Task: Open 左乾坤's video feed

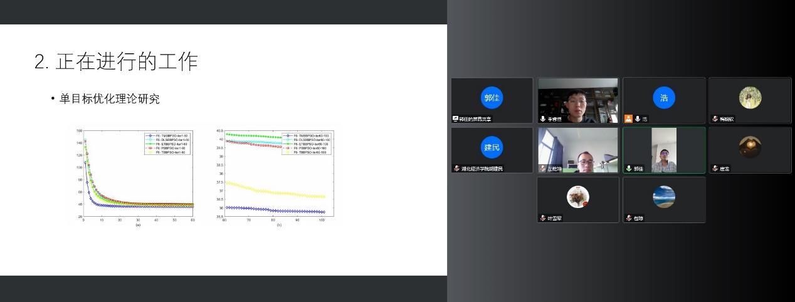Action: click(578, 149)
